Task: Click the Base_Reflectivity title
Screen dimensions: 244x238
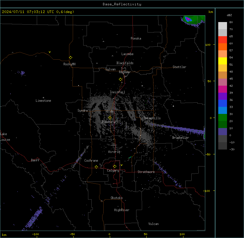Action: [x=122, y=4]
